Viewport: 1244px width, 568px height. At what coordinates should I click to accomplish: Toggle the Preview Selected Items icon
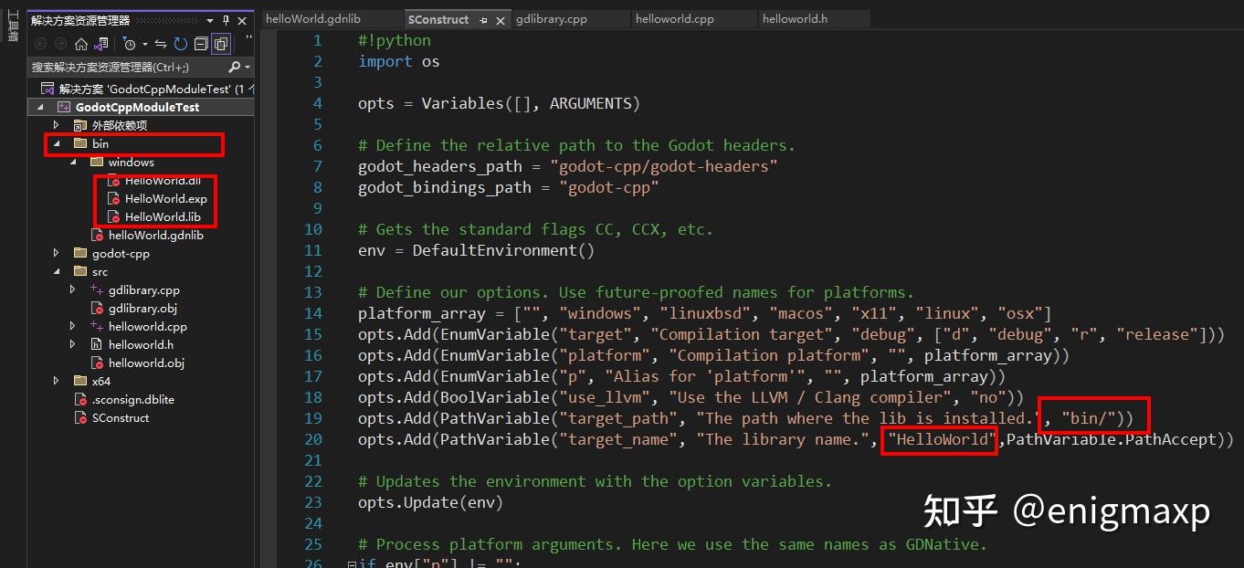222,44
